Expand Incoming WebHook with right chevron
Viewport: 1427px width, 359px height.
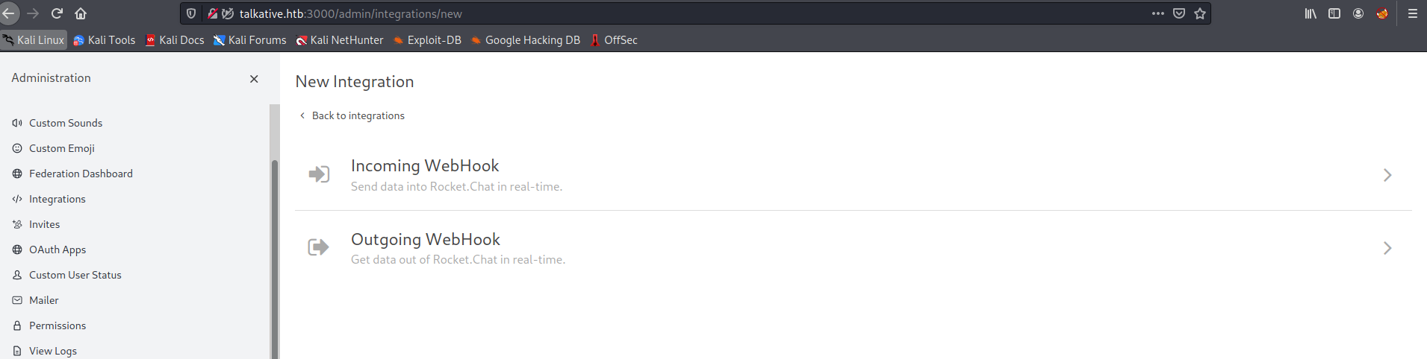[x=1387, y=175]
